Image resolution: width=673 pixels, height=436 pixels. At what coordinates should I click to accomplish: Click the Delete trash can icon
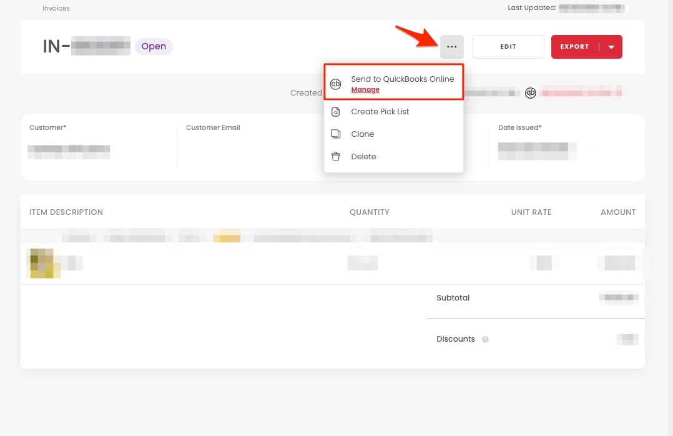pyautogui.click(x=336, y=157)
